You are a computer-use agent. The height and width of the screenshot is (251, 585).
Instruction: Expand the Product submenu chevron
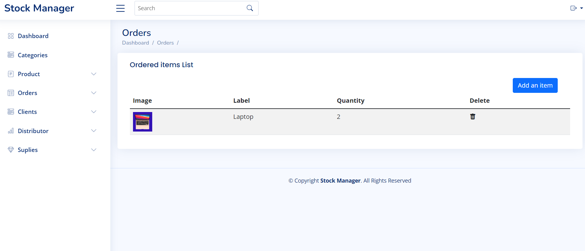pos(94,74)
